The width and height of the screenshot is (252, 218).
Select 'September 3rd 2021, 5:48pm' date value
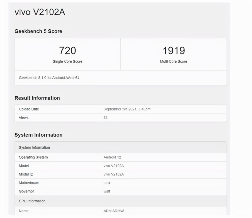point(127,109)
